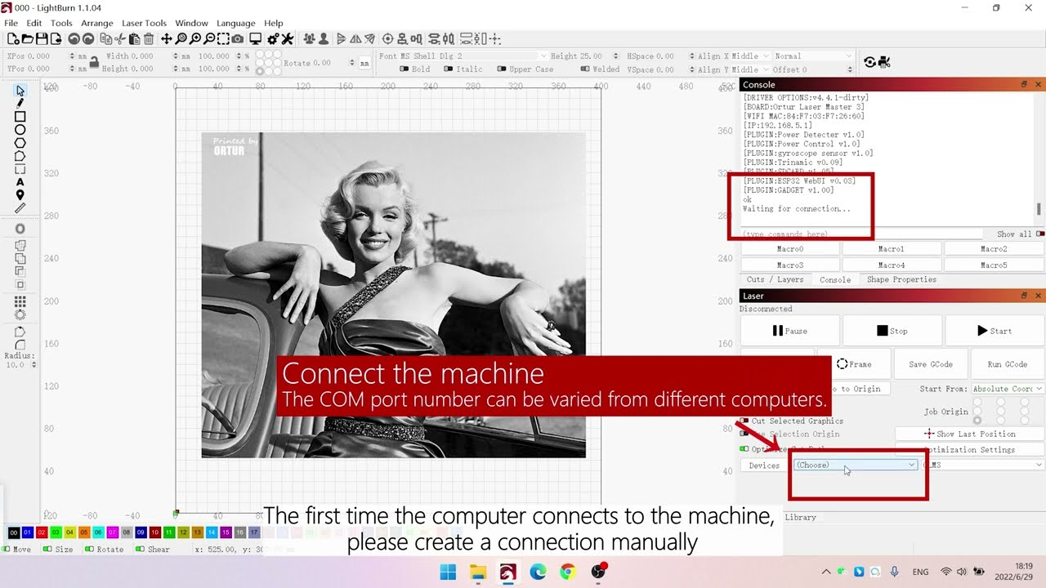Viewport: 1046px width, 588px height.
Task: Click Show Last Position button
Action: tap(970, 434)
